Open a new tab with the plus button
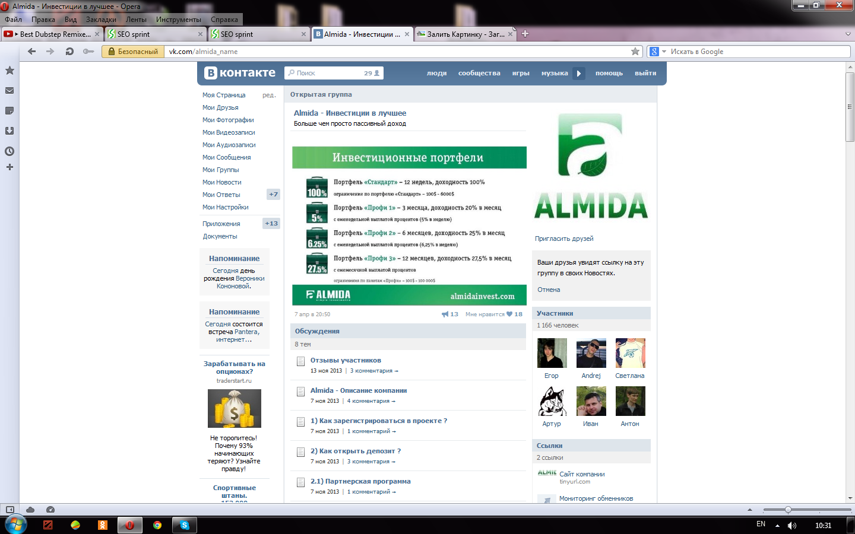This screenshot has height=534, width=855. [525, 34]
